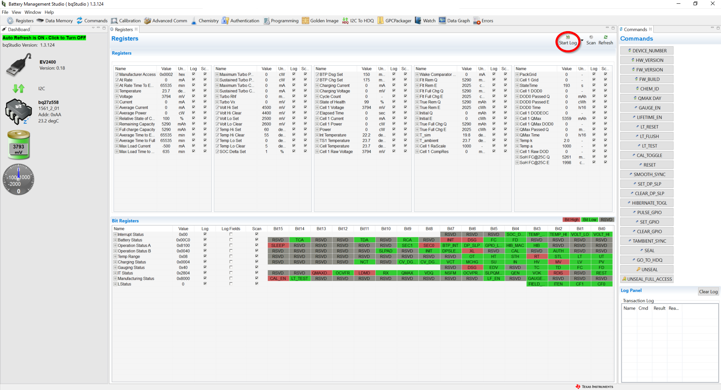Open the Errors panel
The image size is (721, 390).
[x=483, y=21]
